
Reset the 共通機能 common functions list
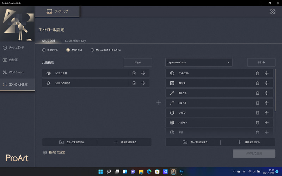click(x=138, y=62)
